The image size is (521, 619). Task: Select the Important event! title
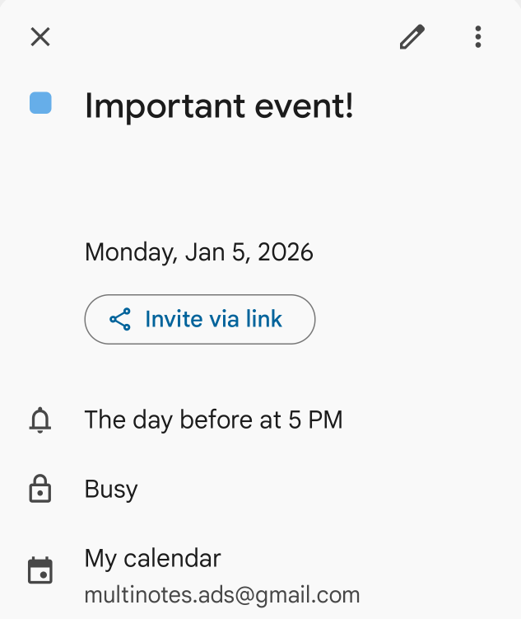pyautogui.click(x=219, y=106)
